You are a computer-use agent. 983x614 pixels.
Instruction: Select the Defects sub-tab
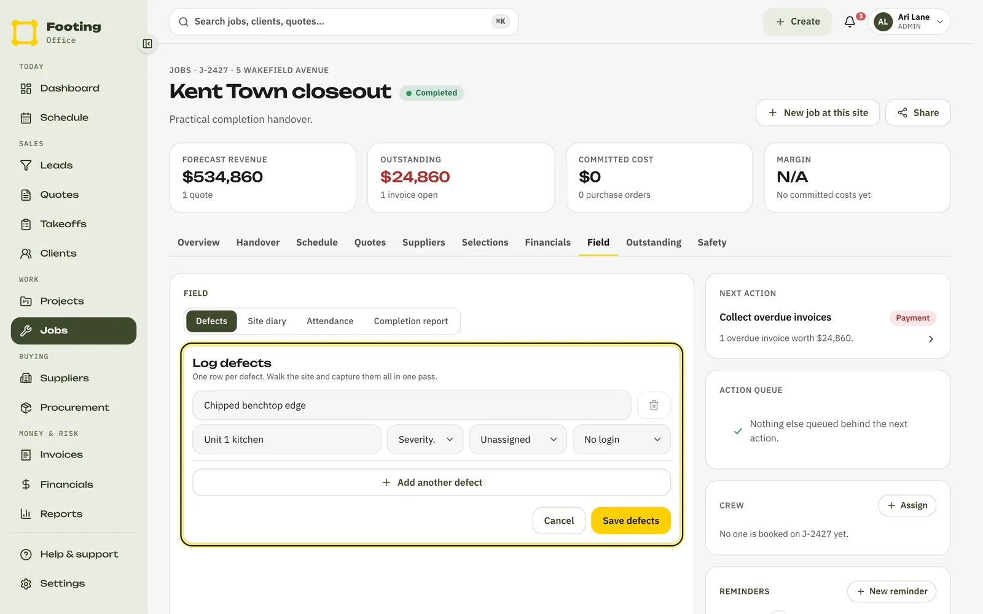point(211,321)
